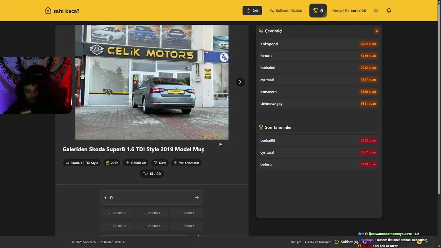Select burkai06 in the Çevrimiçi online list

pos(319,68)
